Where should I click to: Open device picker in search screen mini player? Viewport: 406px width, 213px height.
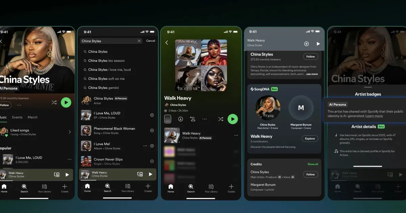click(140, 174)
